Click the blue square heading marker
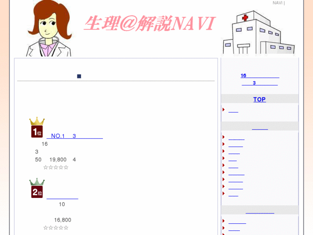 79,76
